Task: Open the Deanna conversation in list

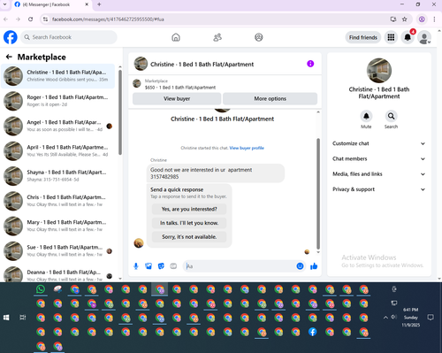Action: pos(58,274)
